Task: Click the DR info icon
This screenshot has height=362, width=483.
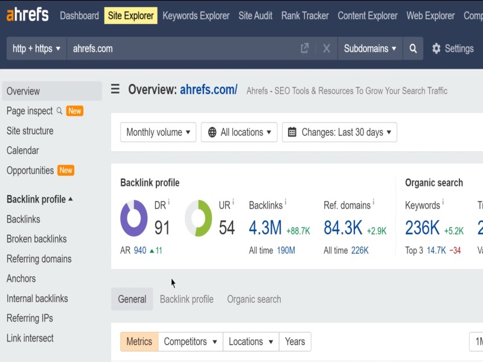Action: pyautogui.click(x=169, y=202)
